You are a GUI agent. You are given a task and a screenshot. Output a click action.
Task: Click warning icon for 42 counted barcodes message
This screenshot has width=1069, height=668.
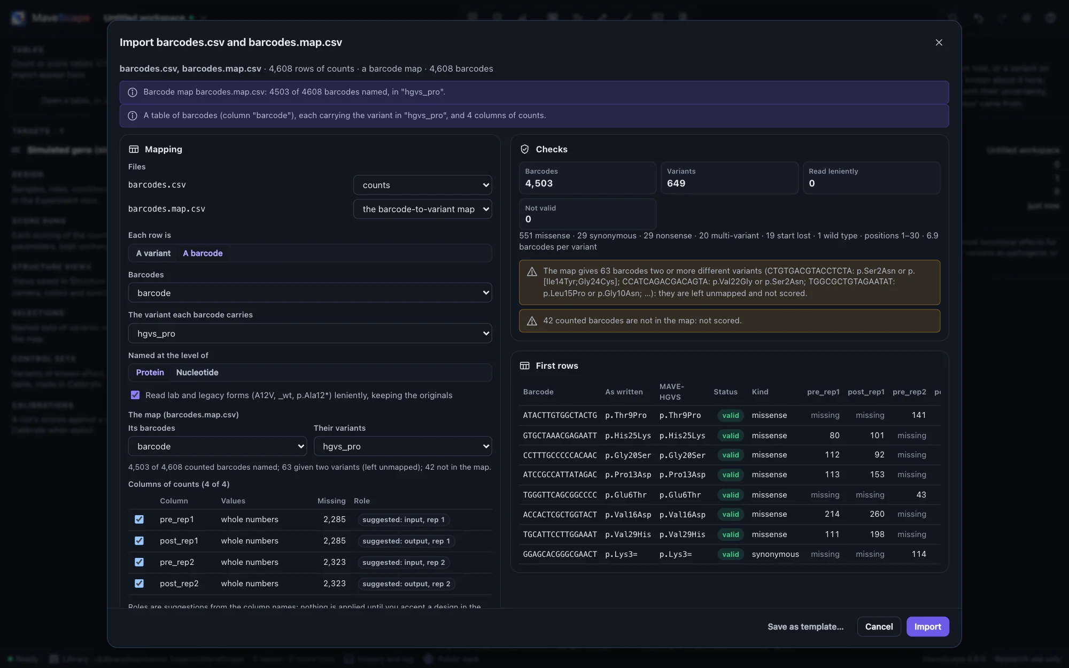532,321
